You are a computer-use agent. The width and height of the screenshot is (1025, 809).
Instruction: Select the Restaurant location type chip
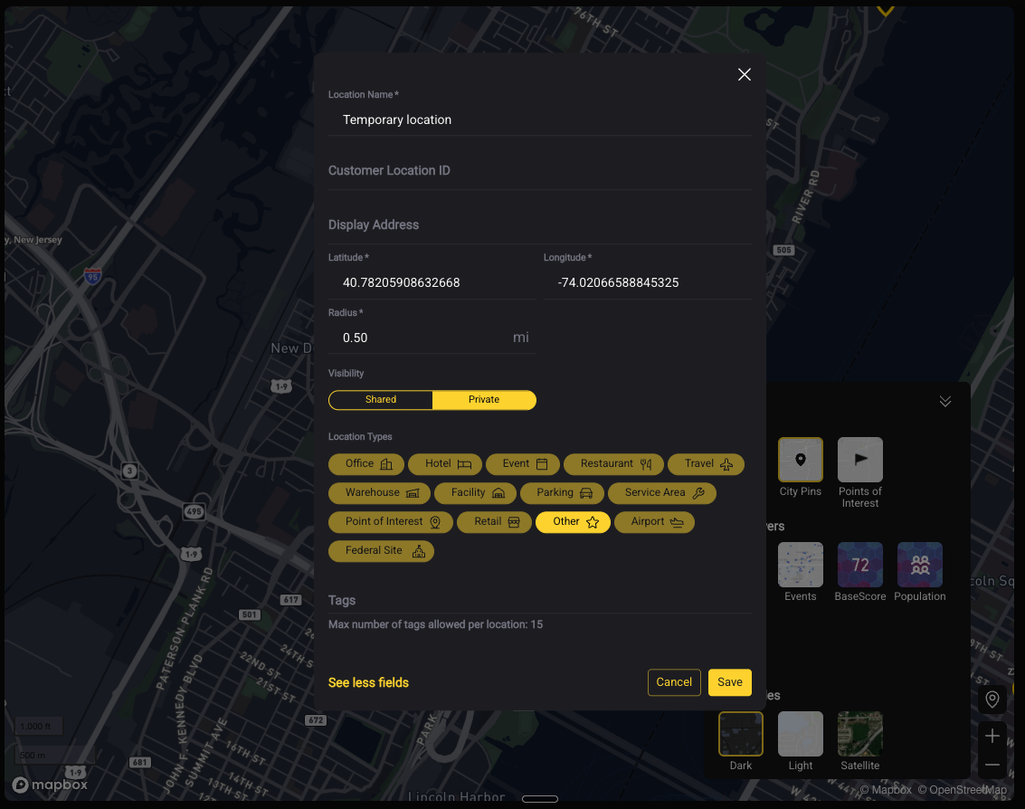click(x=613, y=463)
